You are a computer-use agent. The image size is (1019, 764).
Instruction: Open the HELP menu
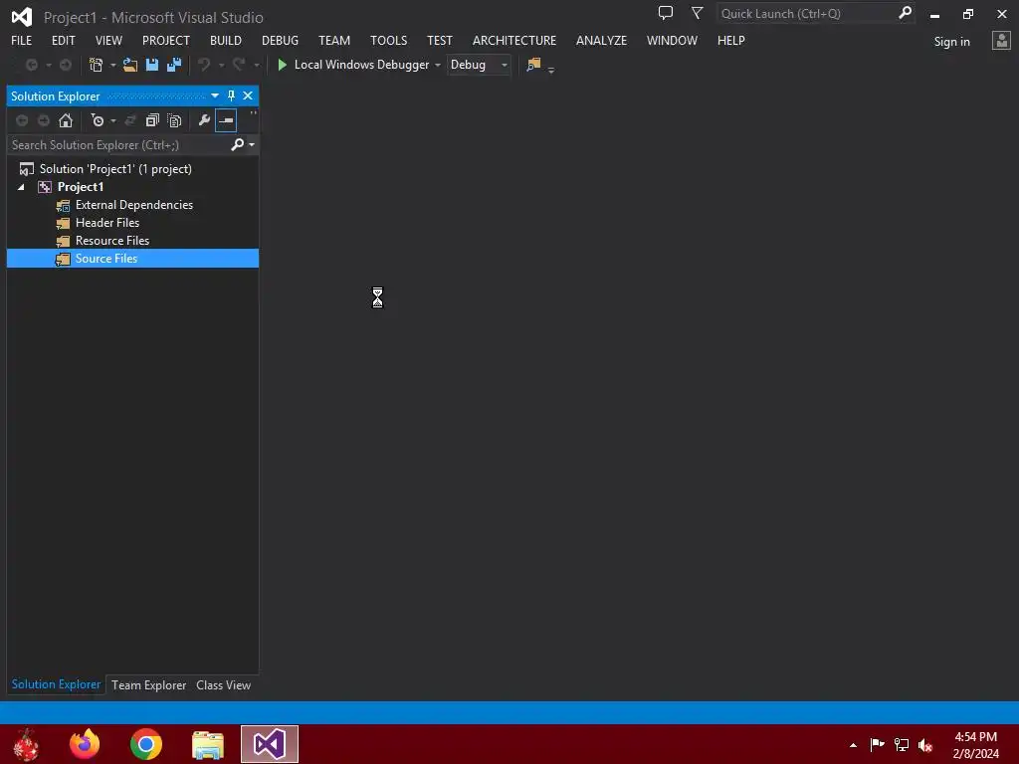(731, 40)
